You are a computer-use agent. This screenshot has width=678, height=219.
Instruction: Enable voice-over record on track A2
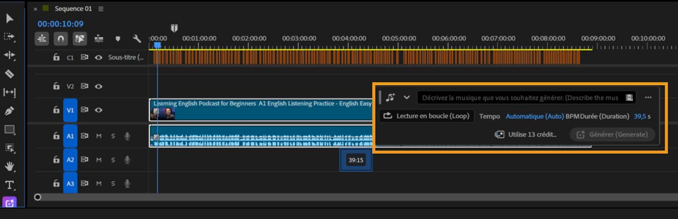click(128, 160)
